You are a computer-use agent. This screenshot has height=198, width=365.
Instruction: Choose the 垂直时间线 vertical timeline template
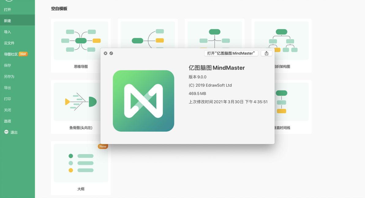[293, 107]
